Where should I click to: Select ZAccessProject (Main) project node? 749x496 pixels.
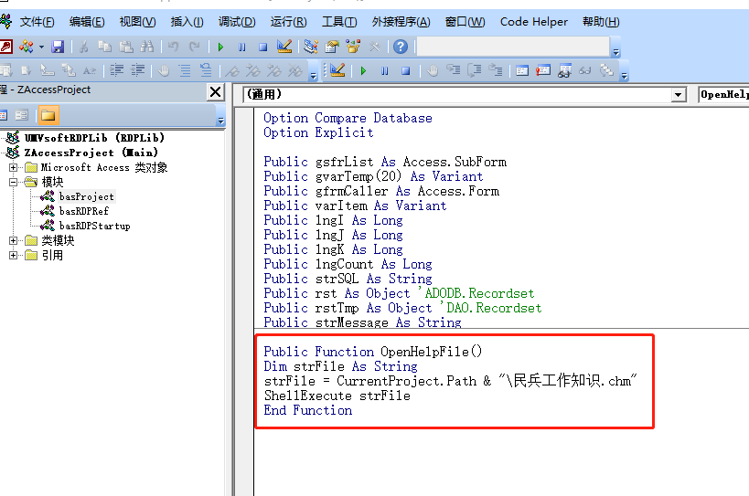coord(91,153)
